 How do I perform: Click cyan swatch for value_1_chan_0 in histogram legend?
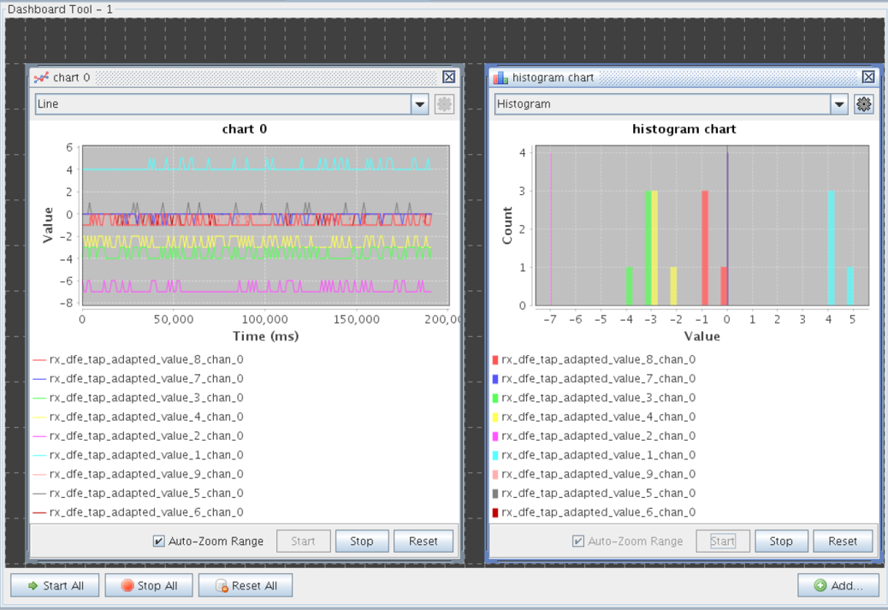click(x=494, y=455)
